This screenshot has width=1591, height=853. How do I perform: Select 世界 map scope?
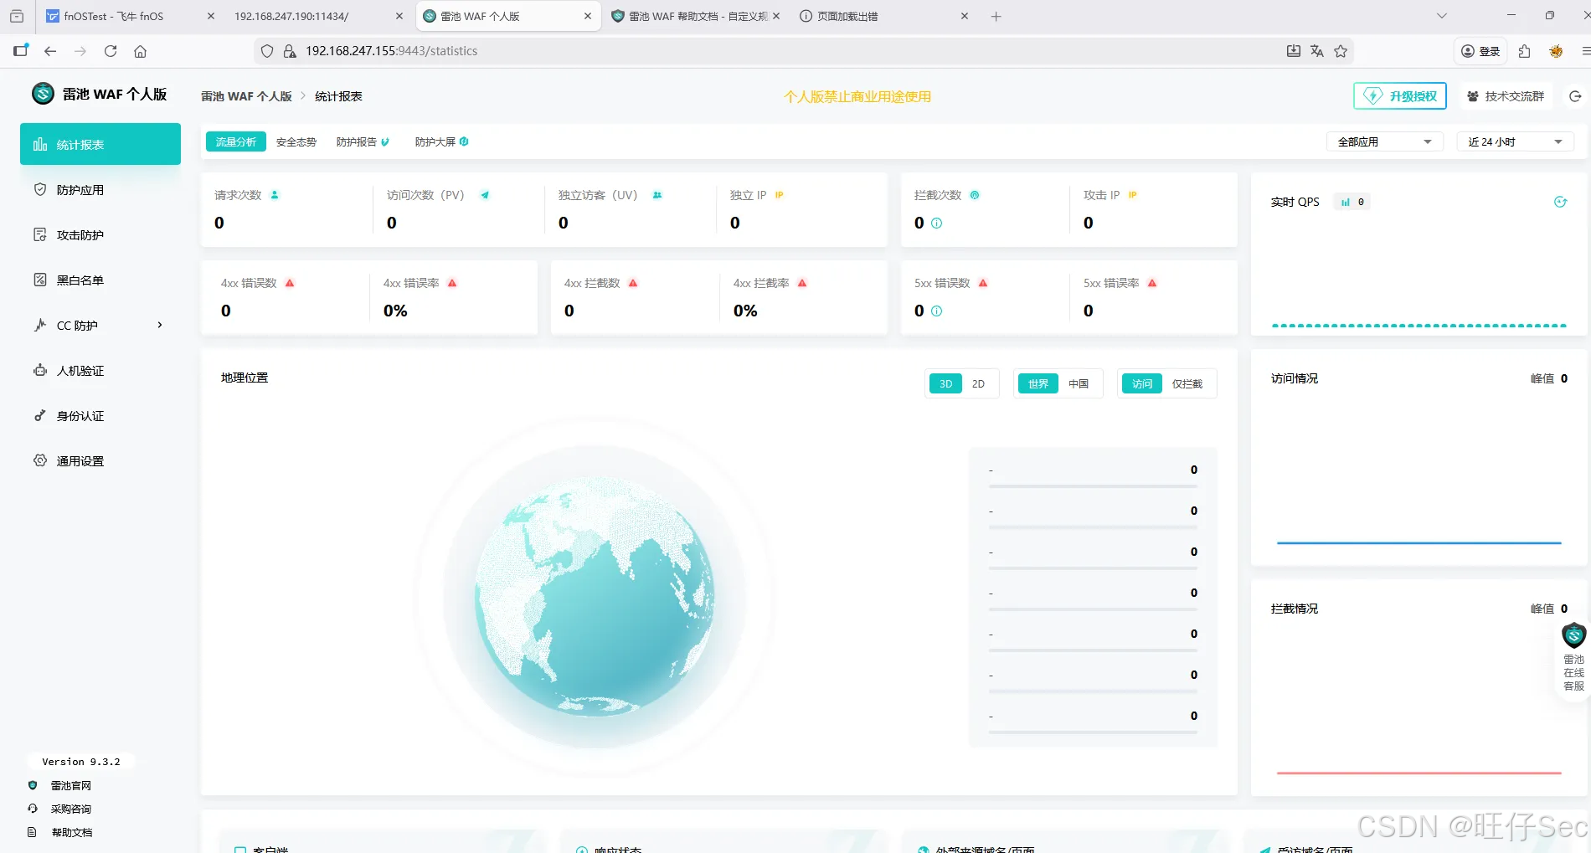tap(1038, 384)
